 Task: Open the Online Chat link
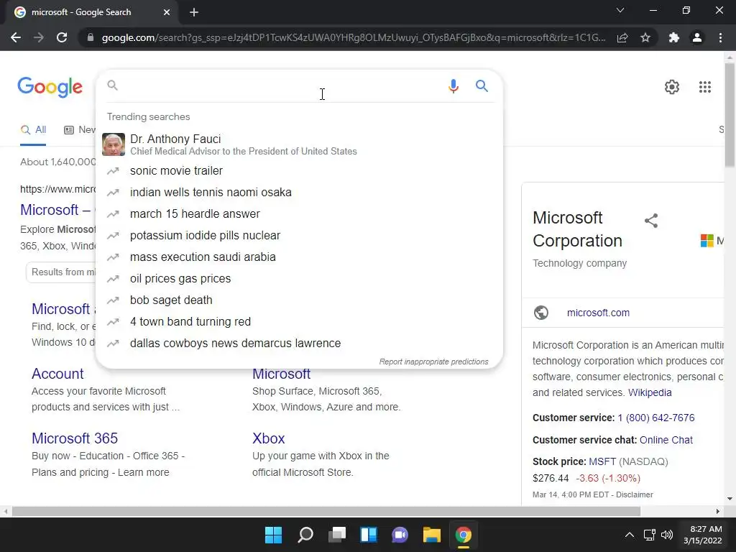(x=666, y=440)
